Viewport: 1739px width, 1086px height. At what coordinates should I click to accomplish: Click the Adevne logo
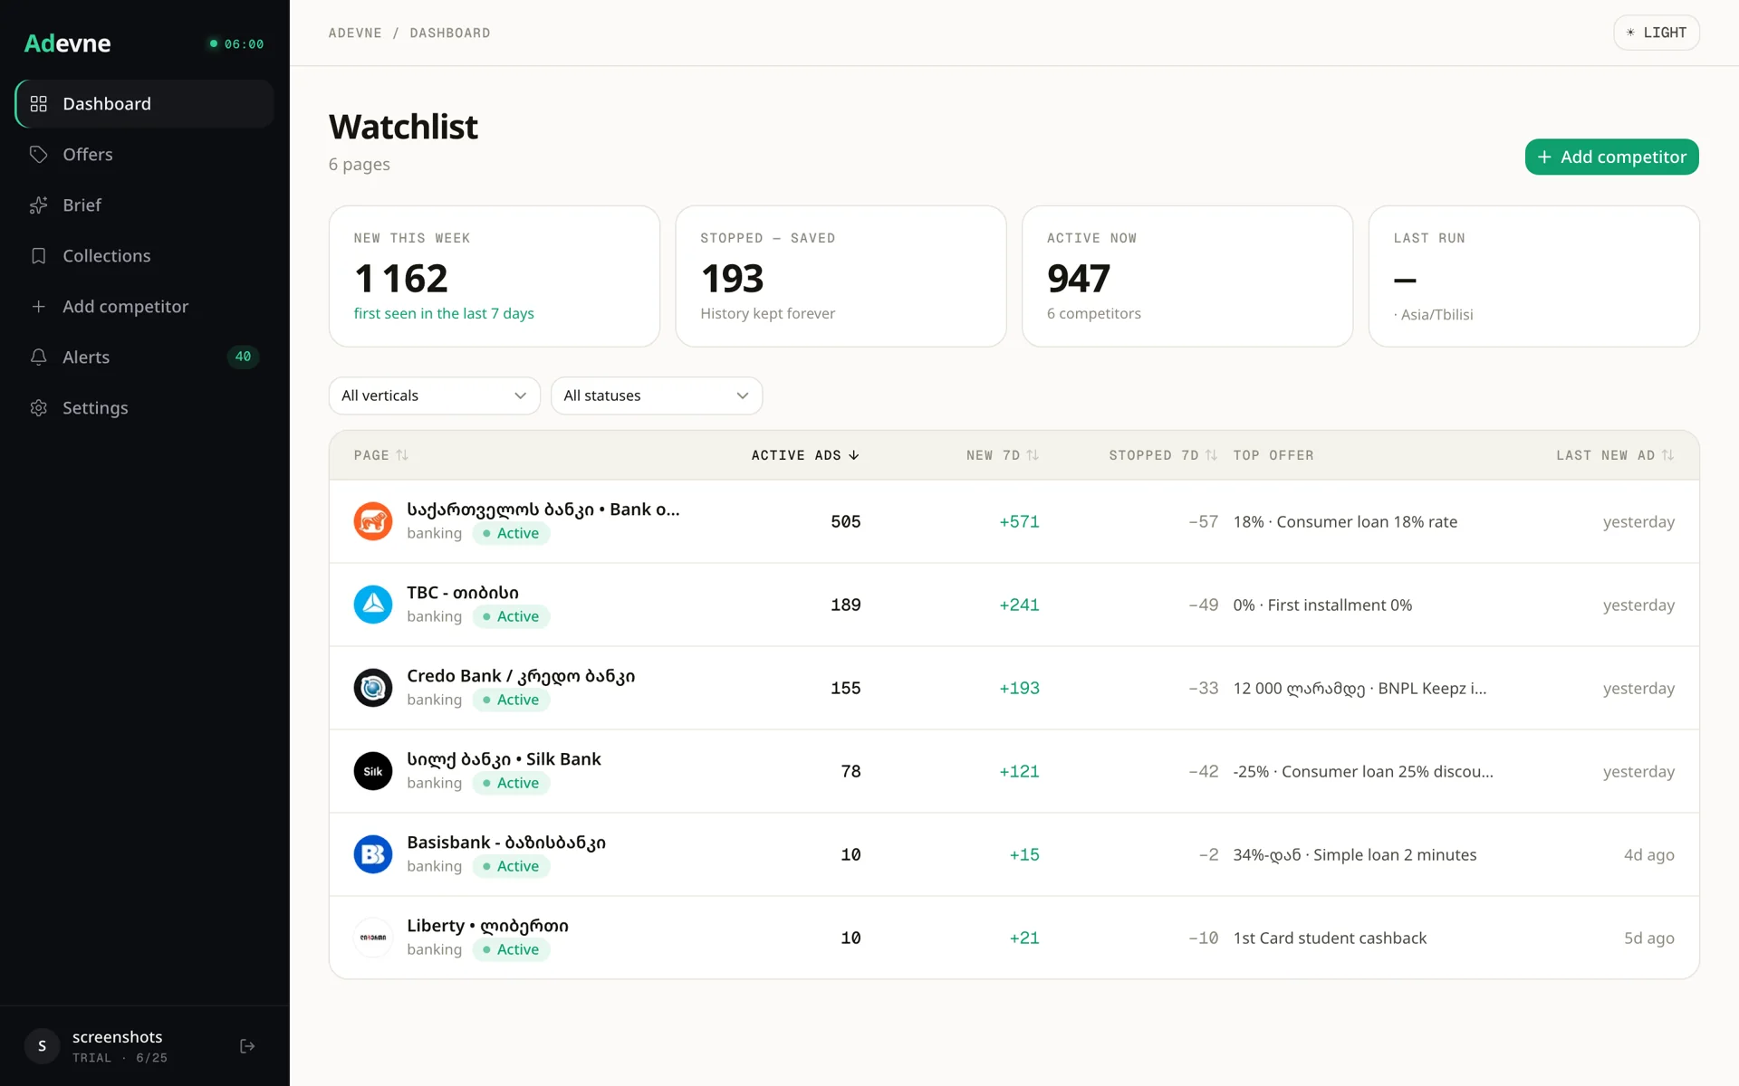pos(67,43)
